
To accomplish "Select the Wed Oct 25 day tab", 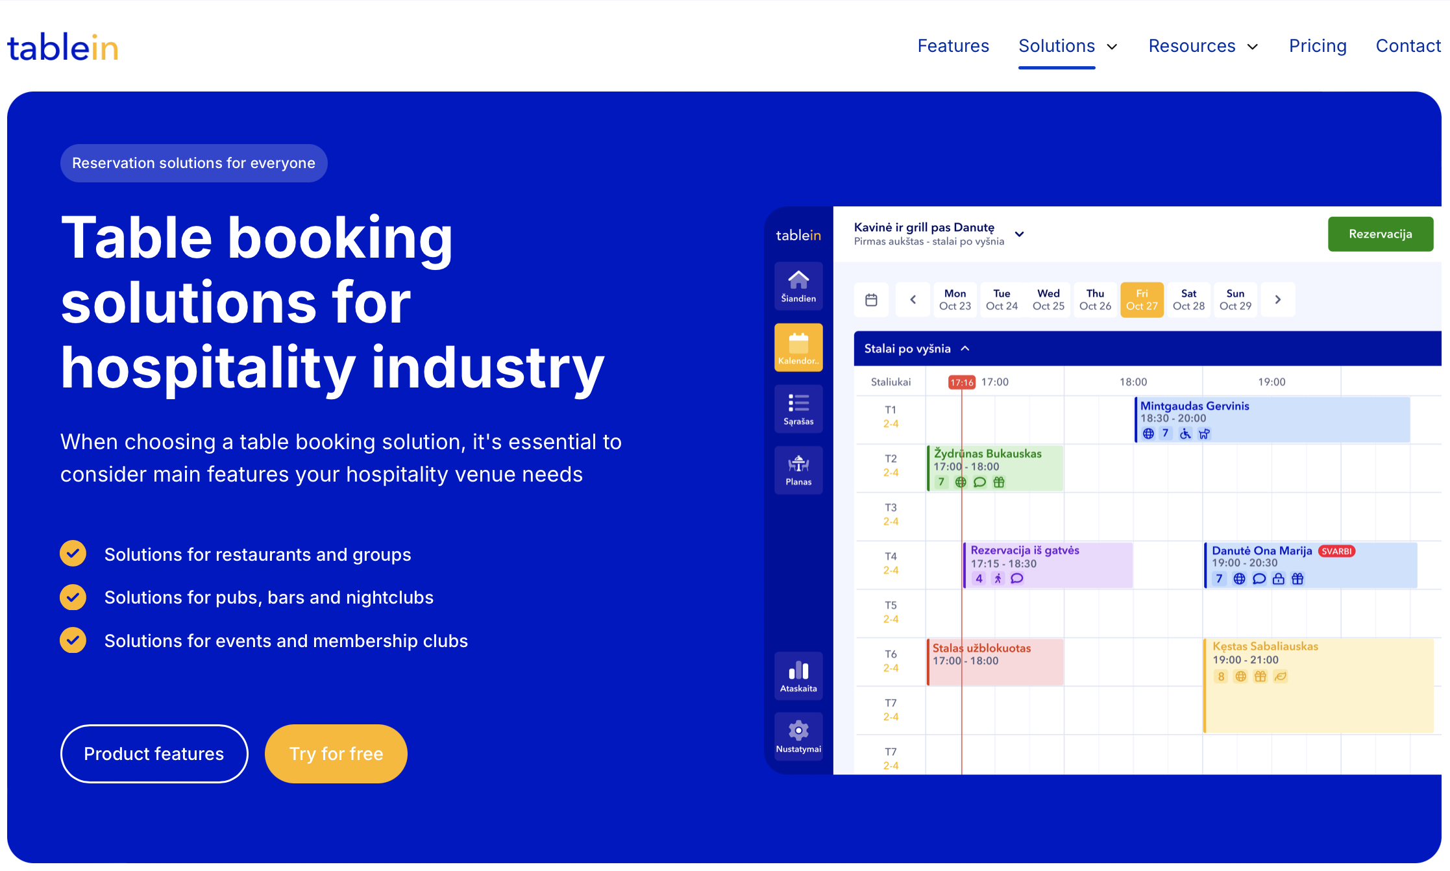I will 1048,300.
